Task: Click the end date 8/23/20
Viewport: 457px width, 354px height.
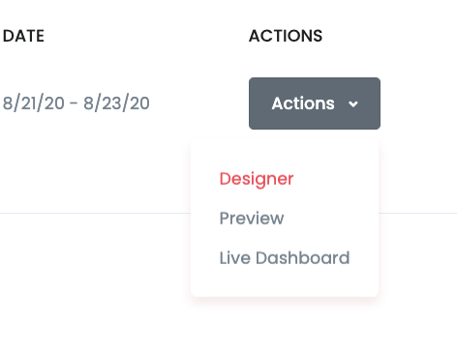Action: tap(116, 103)
